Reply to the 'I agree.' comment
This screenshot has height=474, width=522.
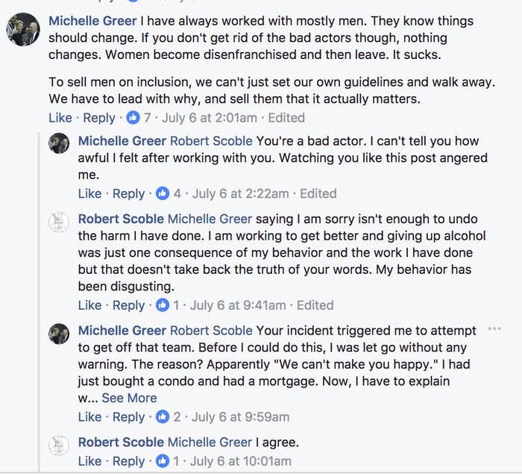128,461
